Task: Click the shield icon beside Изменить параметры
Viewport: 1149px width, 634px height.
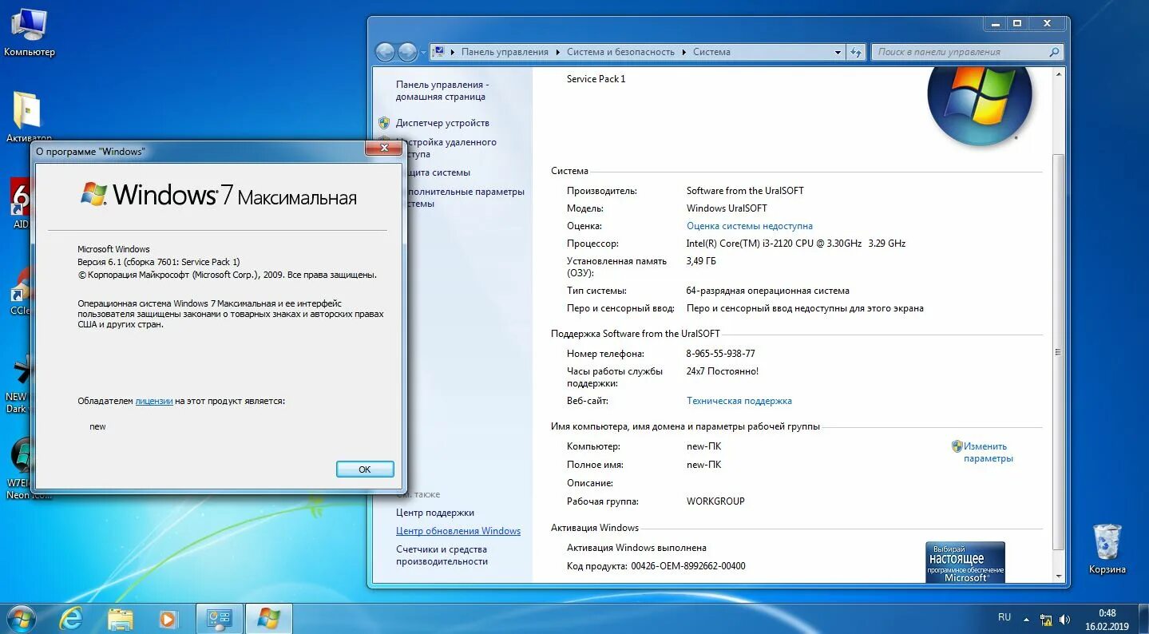Action: coord(957,446)
